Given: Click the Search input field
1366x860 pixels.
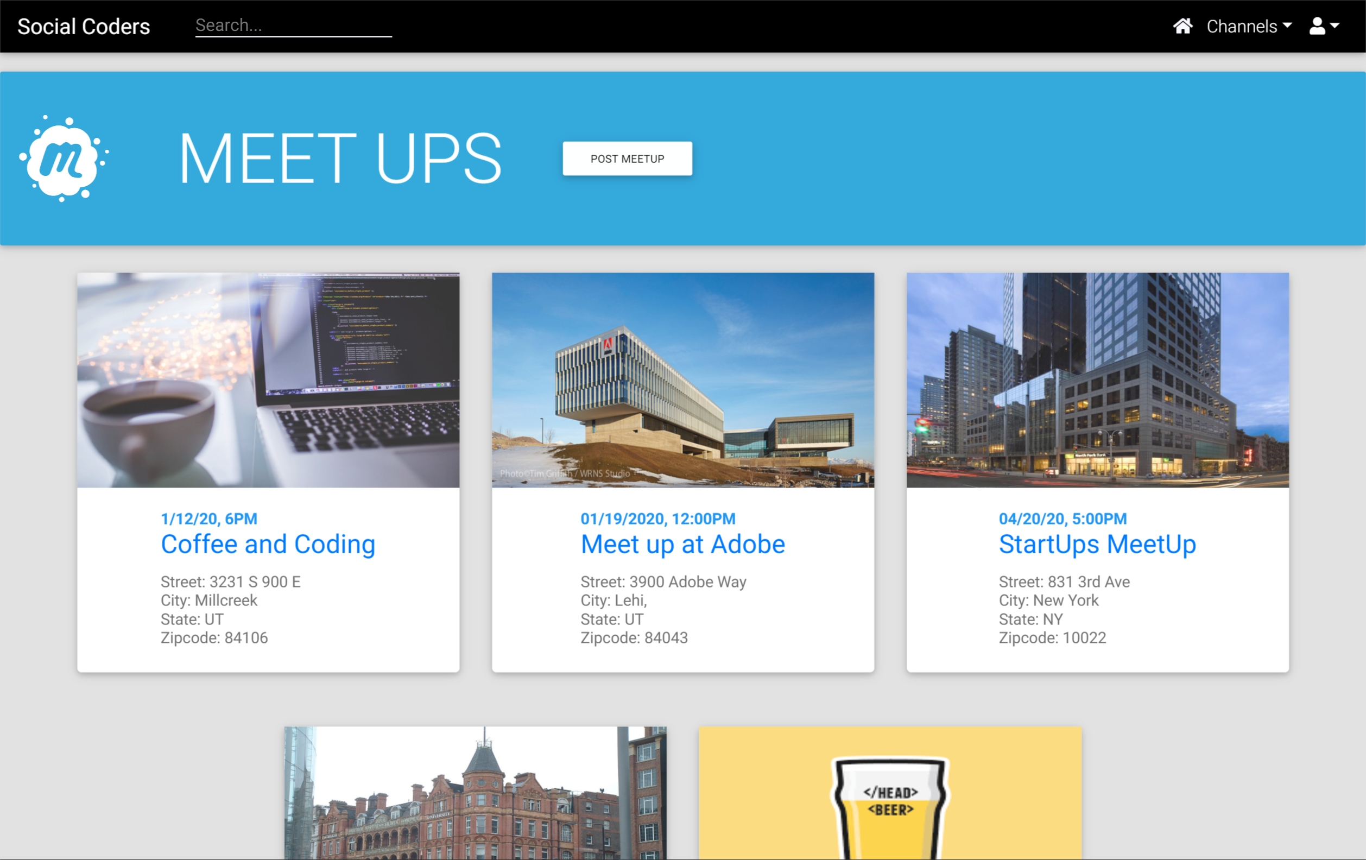Looking at the screenshot, I should 293,25.
